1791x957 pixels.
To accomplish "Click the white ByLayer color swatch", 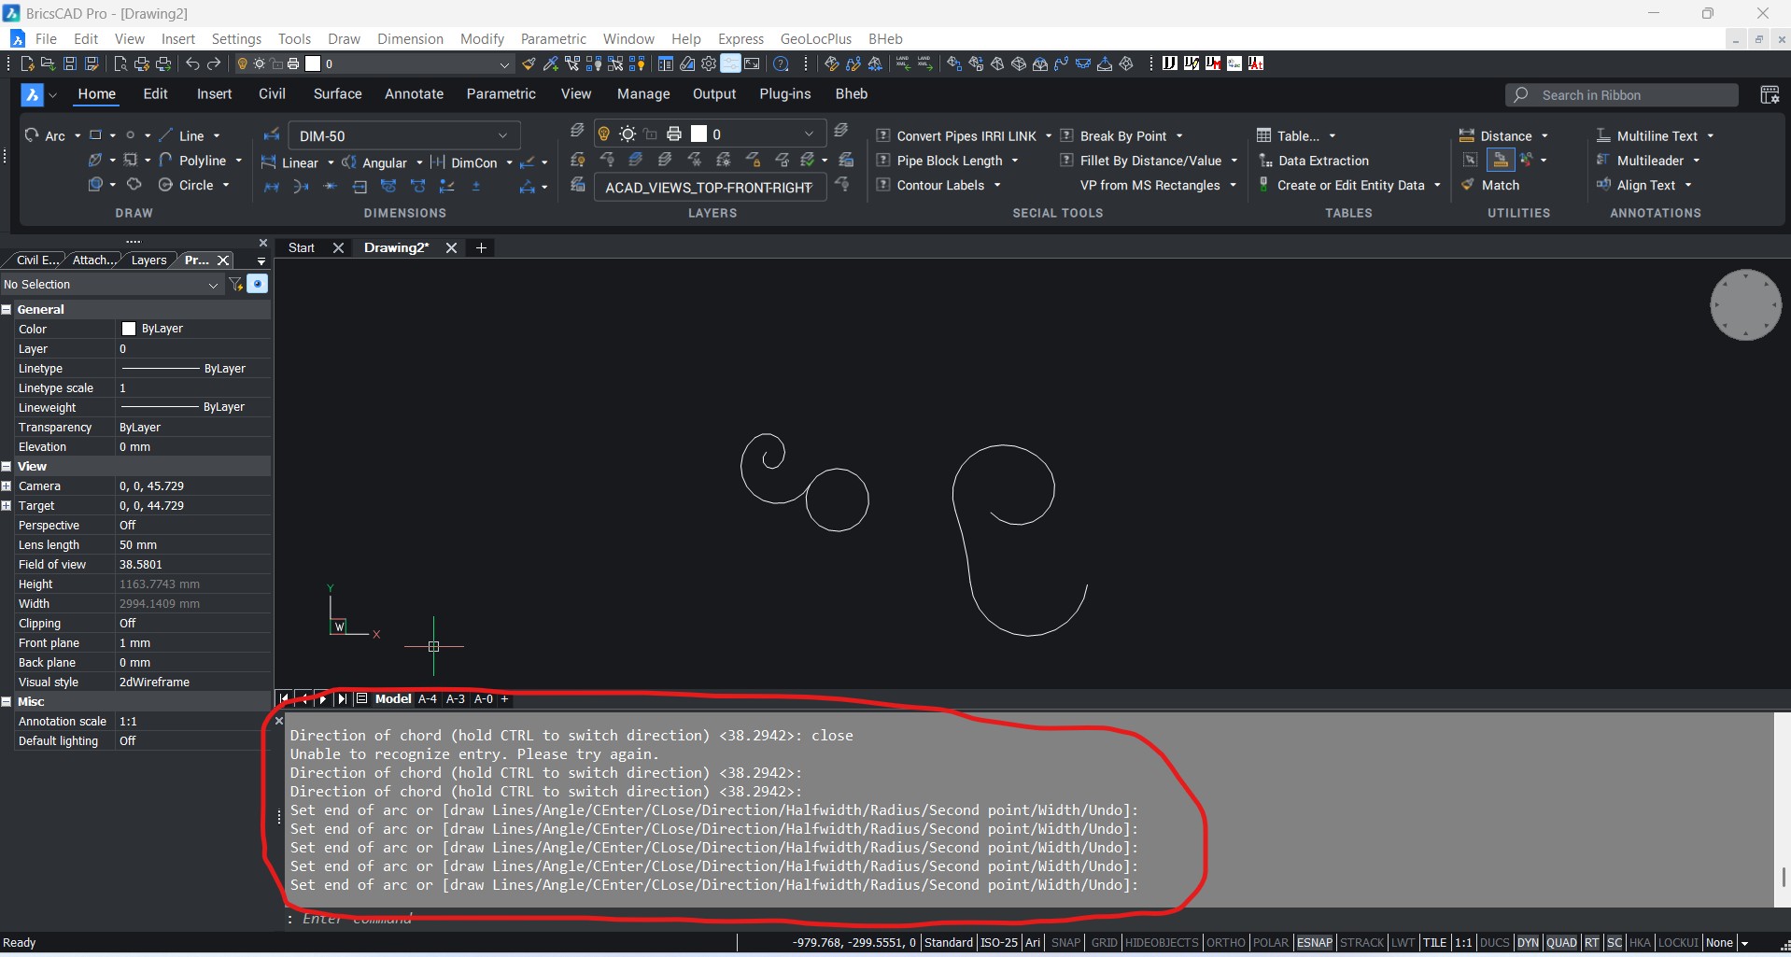I will [129, 329].
